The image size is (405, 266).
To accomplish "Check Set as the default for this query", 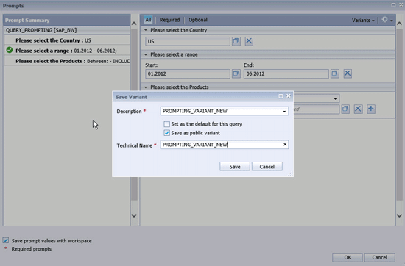I will [x=167, y=124].
